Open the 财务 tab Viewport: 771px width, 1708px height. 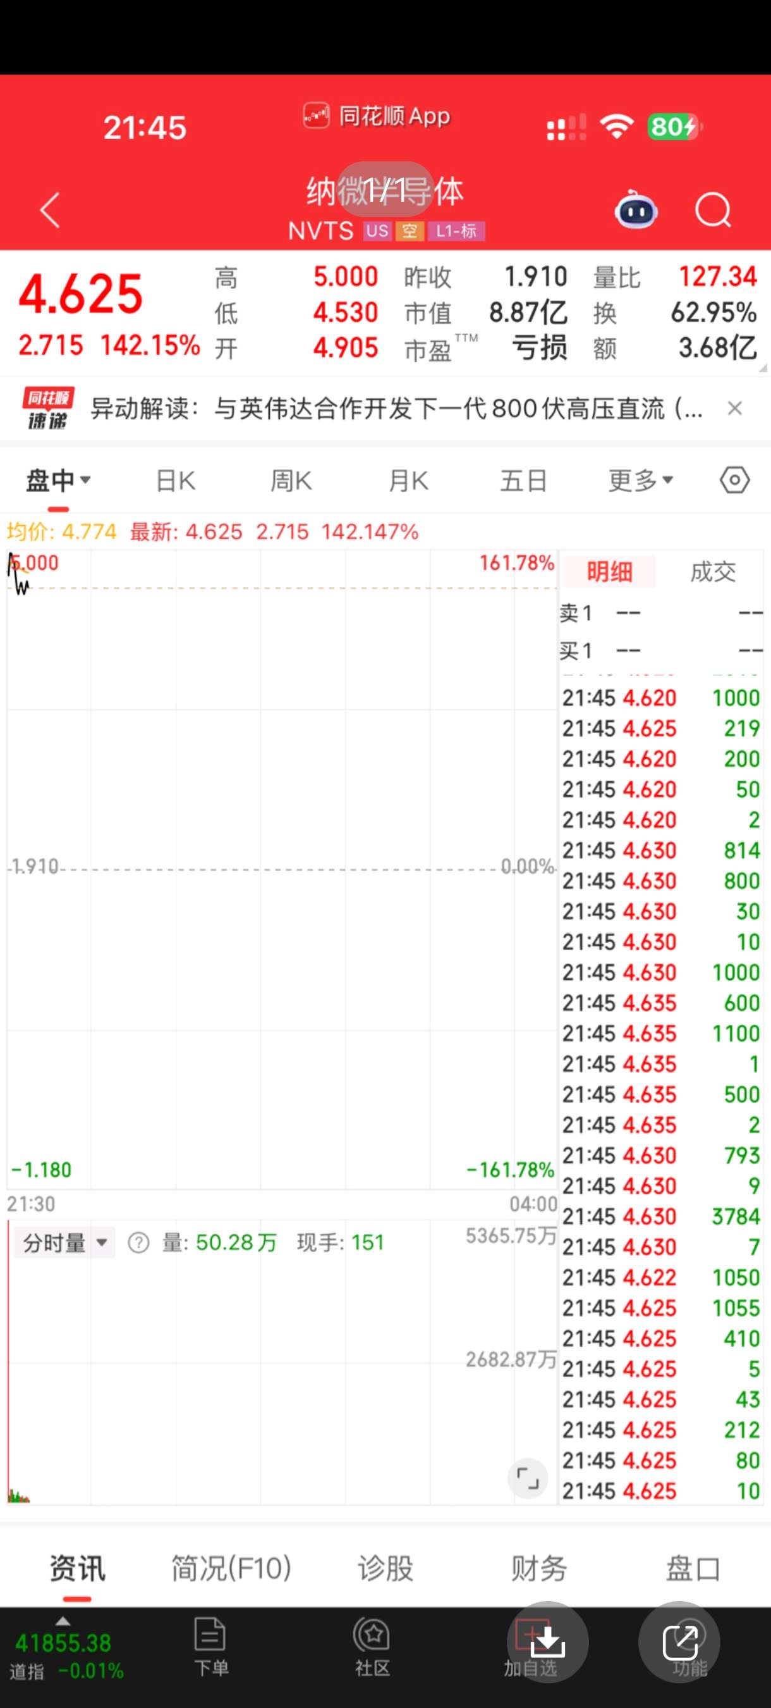pyautogui.click(x=539, y=1569)
